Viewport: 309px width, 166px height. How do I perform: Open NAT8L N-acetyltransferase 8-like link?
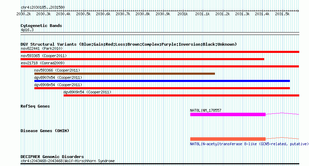[249, 144]
